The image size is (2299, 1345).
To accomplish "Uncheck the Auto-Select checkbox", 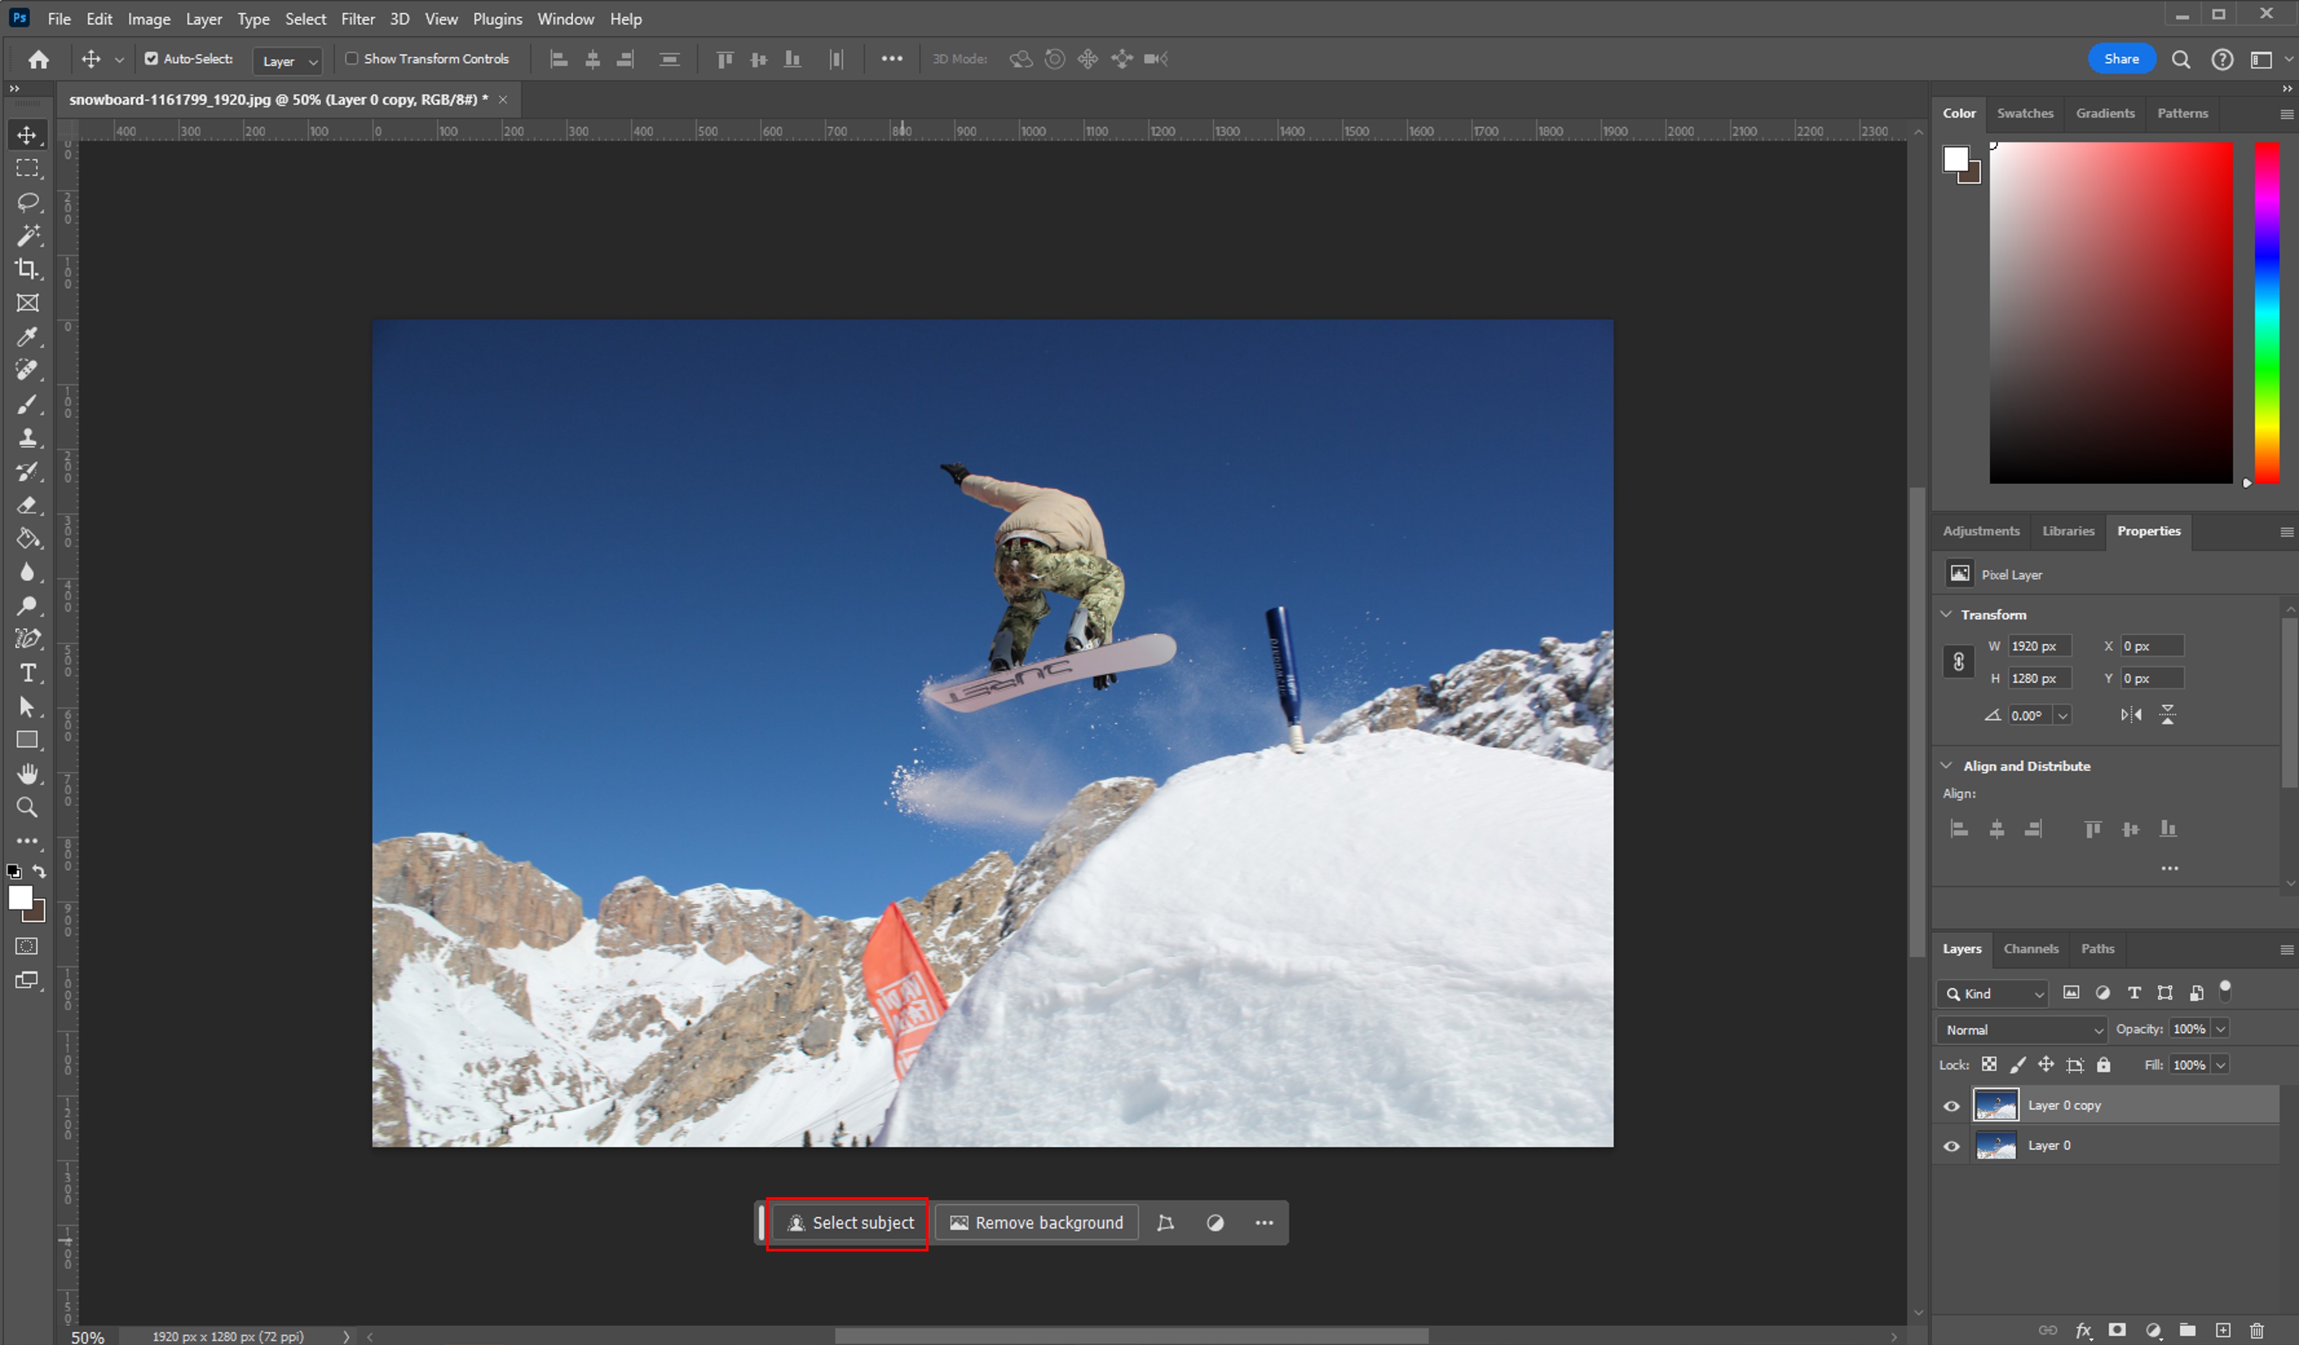I will click(x=152, y=58).
